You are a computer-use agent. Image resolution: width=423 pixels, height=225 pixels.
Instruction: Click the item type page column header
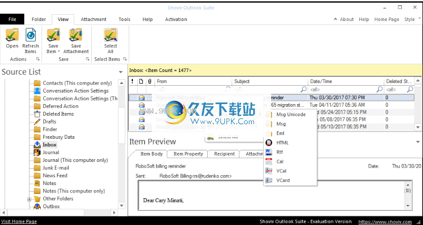tap(141, 81)
